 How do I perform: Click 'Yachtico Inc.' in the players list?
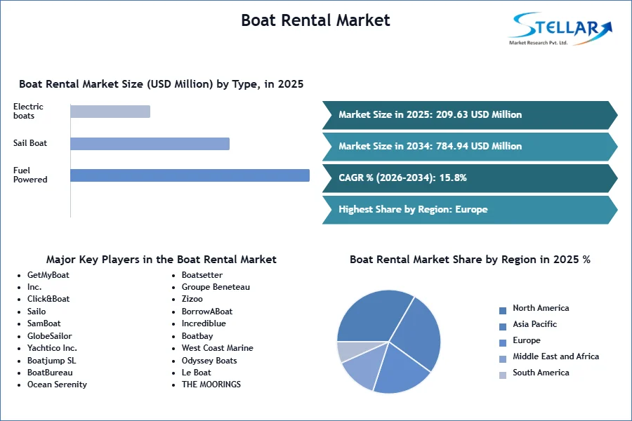52,348
